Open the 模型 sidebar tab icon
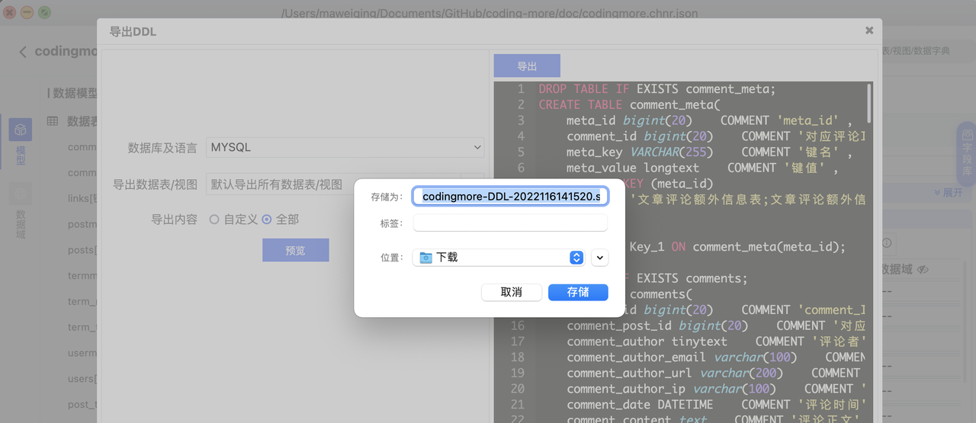This screenshot has width=976, height=423. [21, 130]
